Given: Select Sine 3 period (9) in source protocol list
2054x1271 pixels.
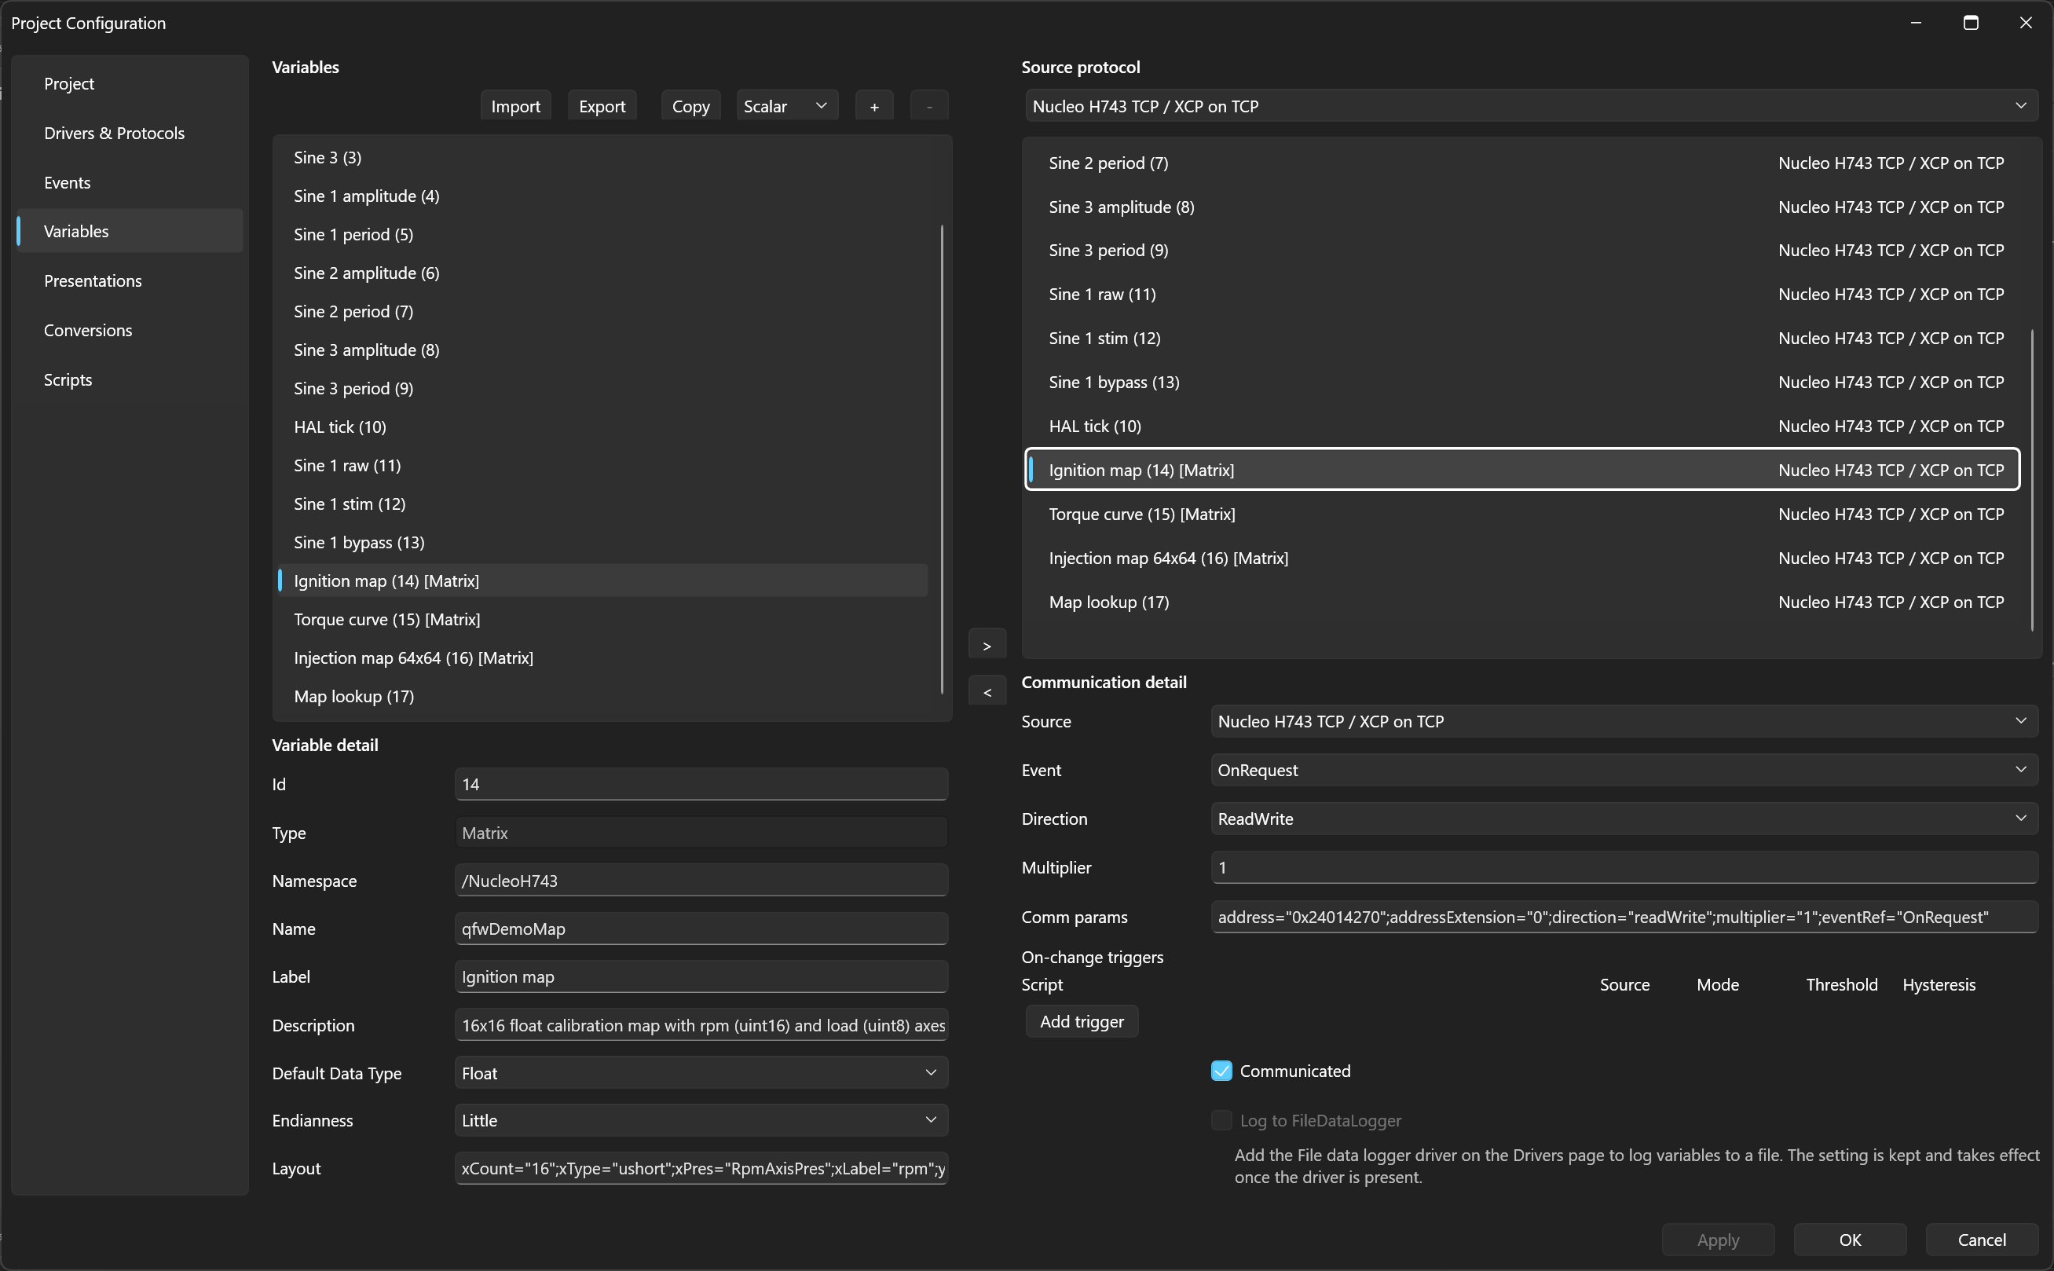Looking at the screenshot, I should point(1523,251).
